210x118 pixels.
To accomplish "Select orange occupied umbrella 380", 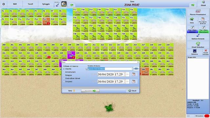I will 145,72.
